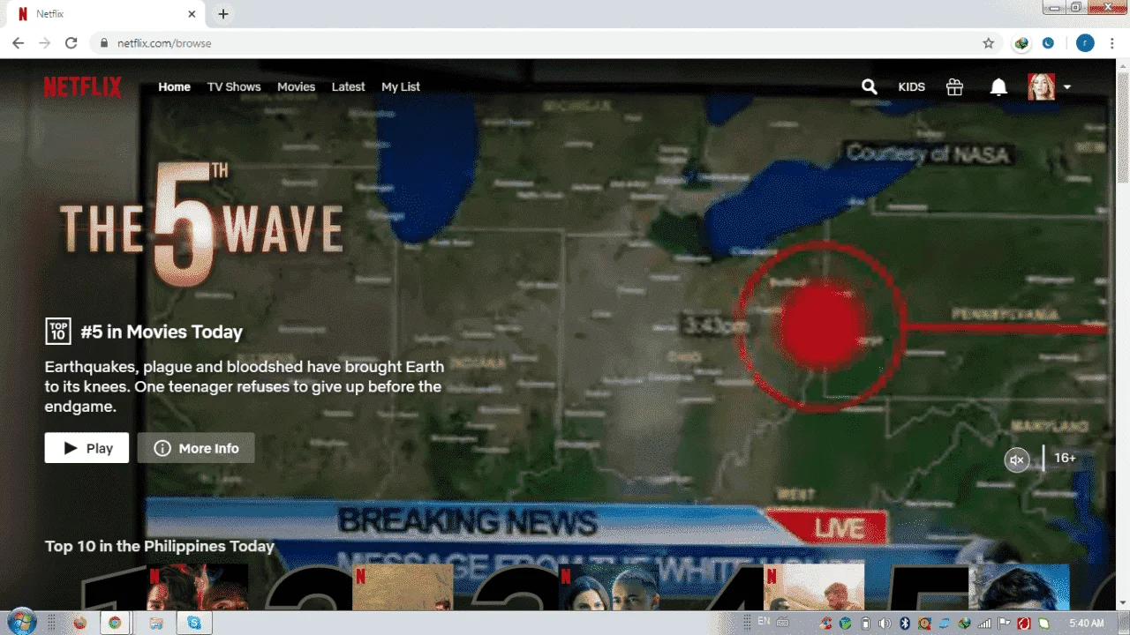View site security padlock info
The width and height of the screenshot is (1130, 635).
104,43
